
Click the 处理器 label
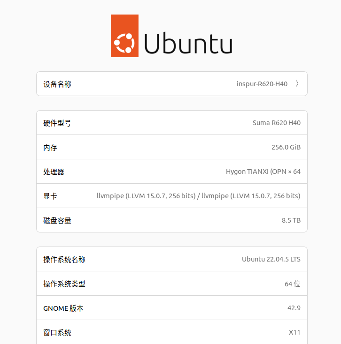point(54,172)
